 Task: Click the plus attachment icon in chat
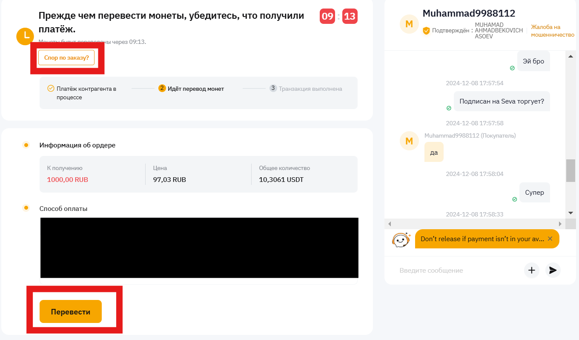pyautogui.click(x=531, y=270)
